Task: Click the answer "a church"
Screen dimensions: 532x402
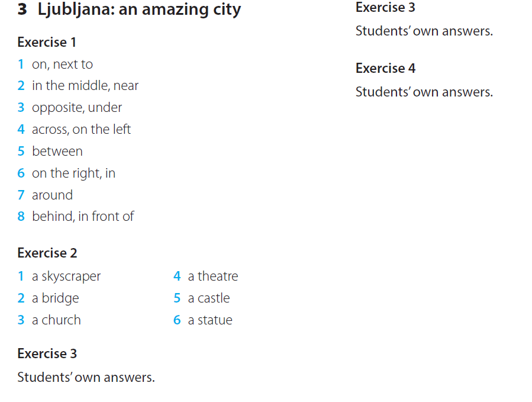Action: point(56,320)
